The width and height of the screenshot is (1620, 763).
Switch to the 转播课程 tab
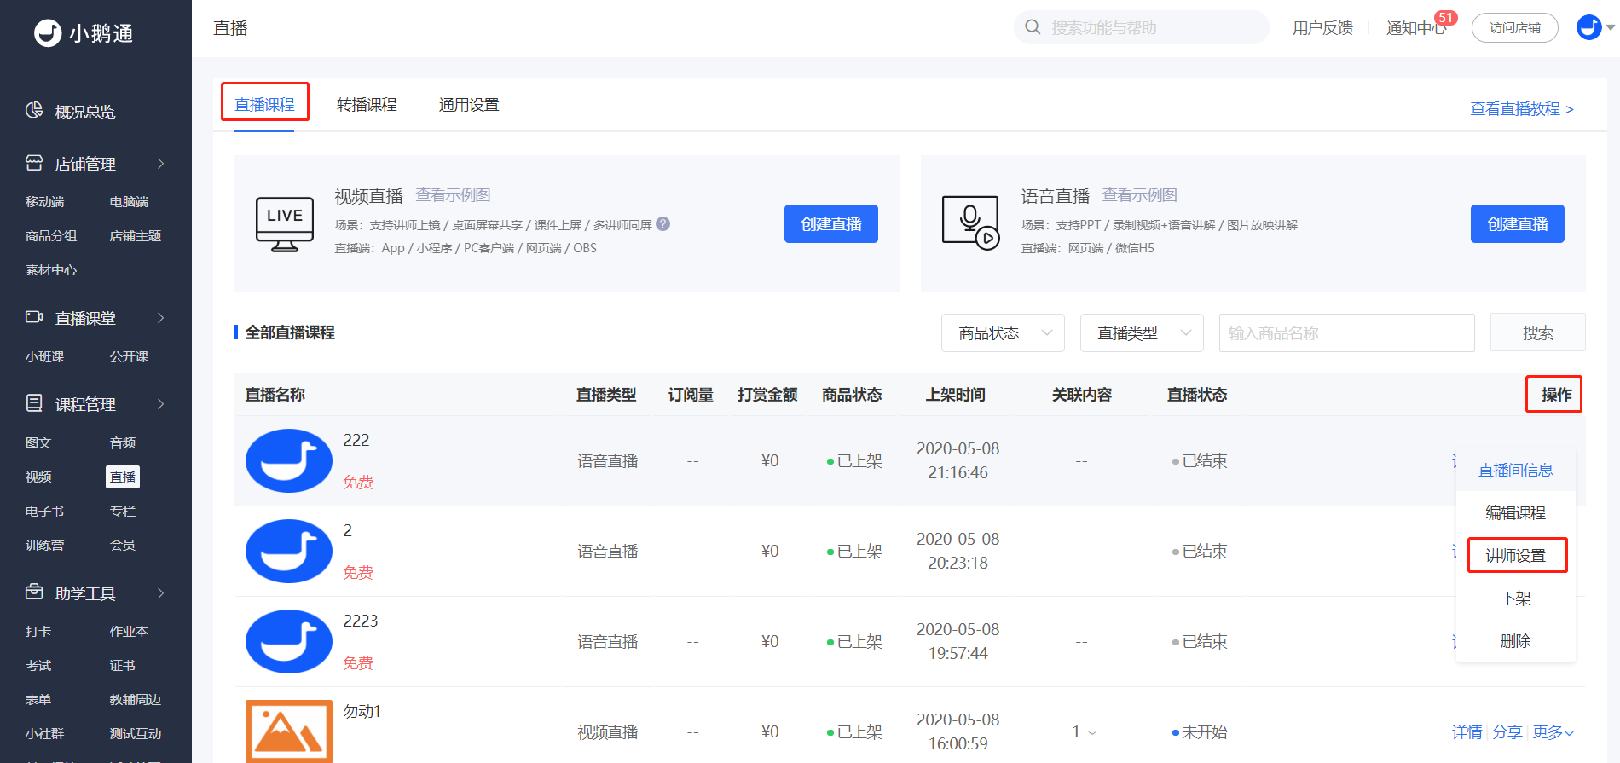[367, 105]
